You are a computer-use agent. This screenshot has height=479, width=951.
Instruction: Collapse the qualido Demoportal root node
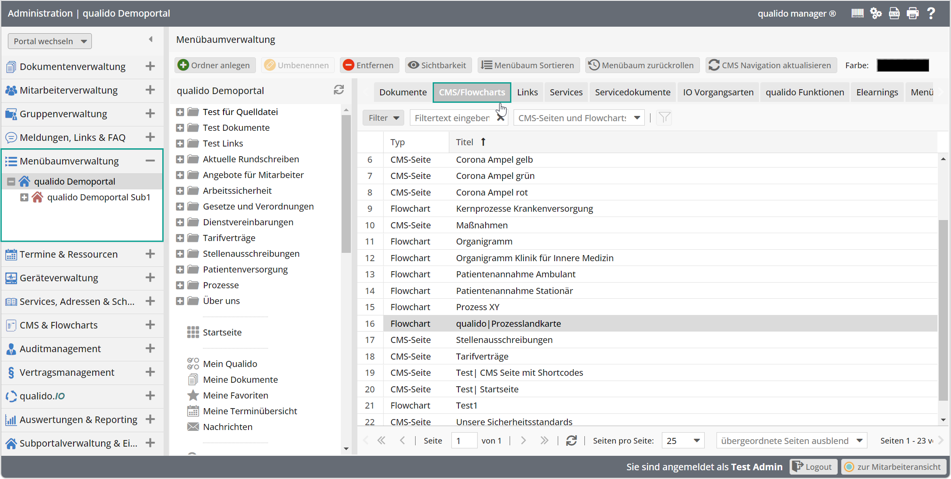click(x=11, y=182)
